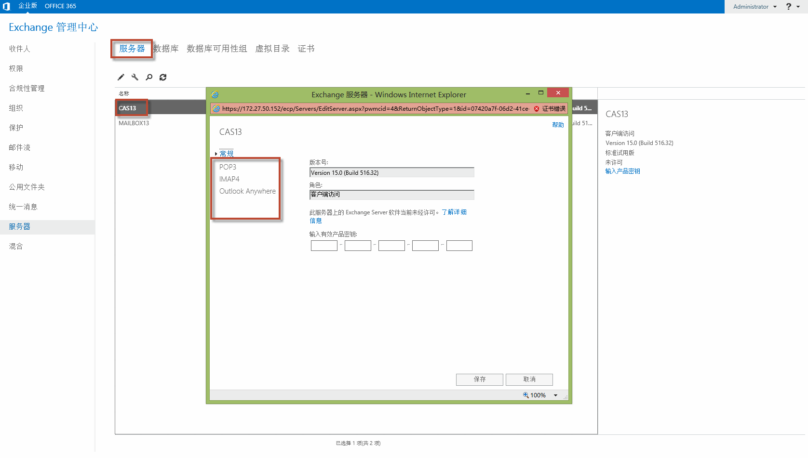Image resolution: width=808 pixels, height=458 pixels.
Task: Click the pencil edit icon in server toolbar
Action: tap(121, 77)
